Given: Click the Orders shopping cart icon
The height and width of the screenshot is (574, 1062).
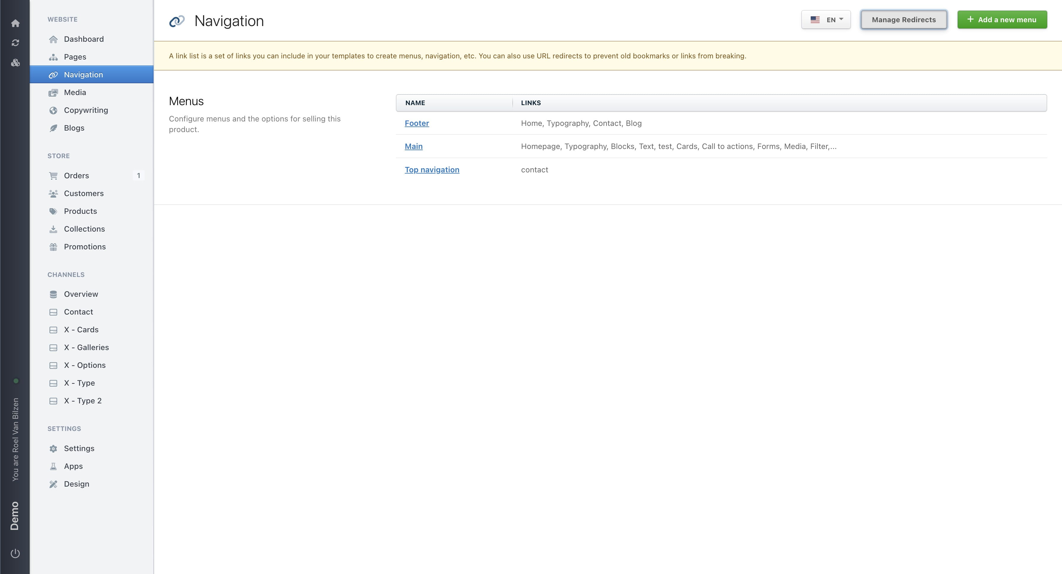Looking at the screenshot, I should click(x=53, y=176).
